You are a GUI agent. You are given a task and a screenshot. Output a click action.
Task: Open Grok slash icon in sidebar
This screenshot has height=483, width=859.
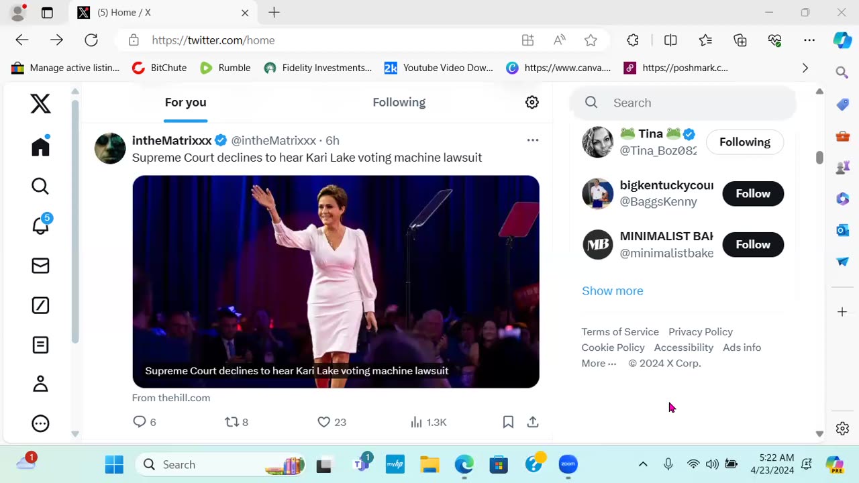pos(40,305)
